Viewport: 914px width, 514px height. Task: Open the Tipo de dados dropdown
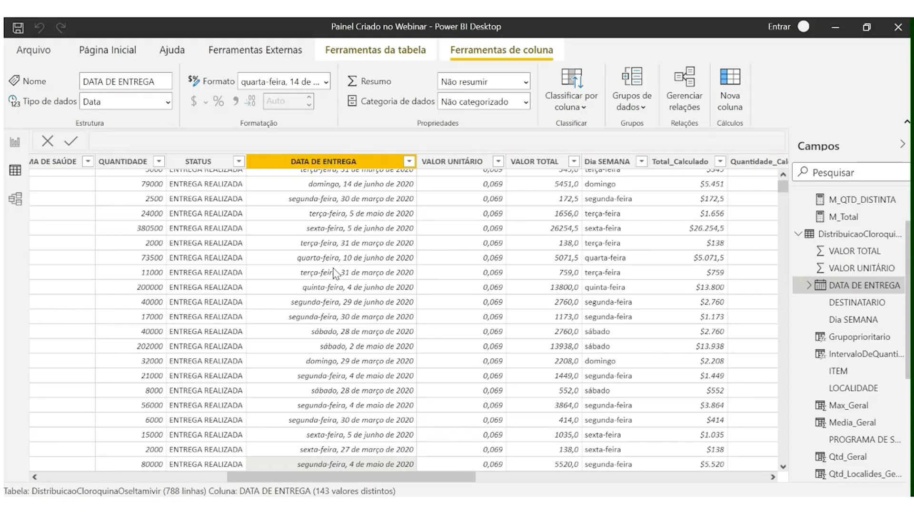[x=126, y=101]
